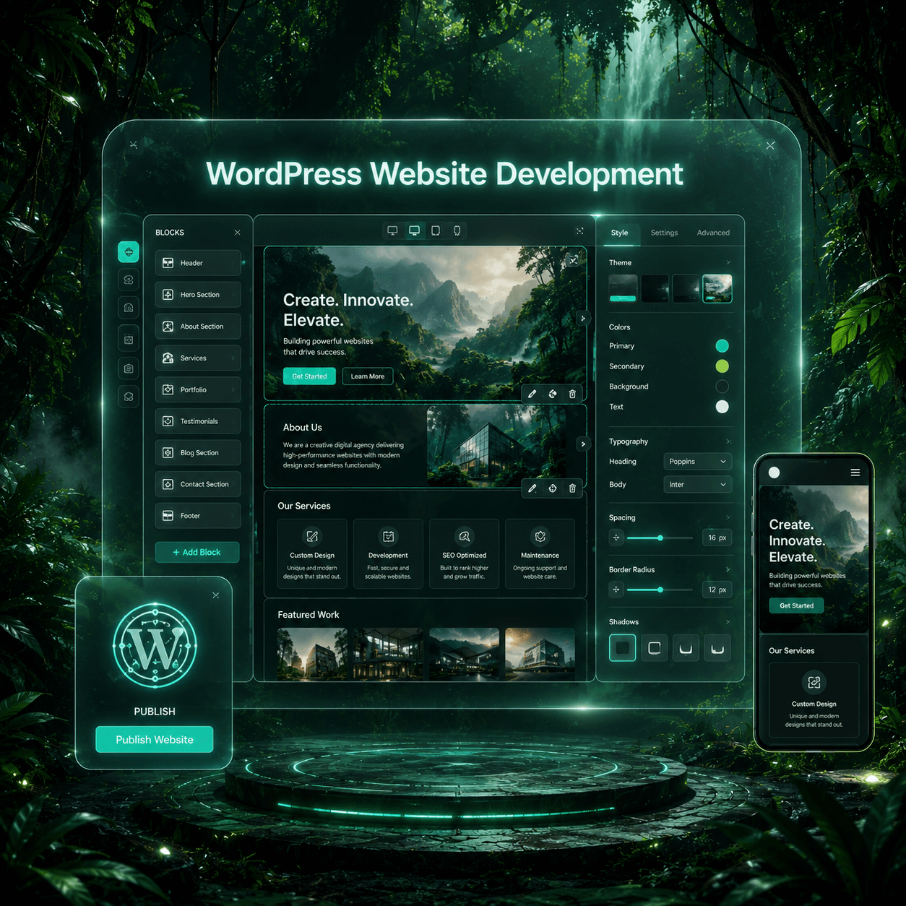Select the first solid Shadows preset
This screenshot has height=906, width=906.
pos(623,648)
